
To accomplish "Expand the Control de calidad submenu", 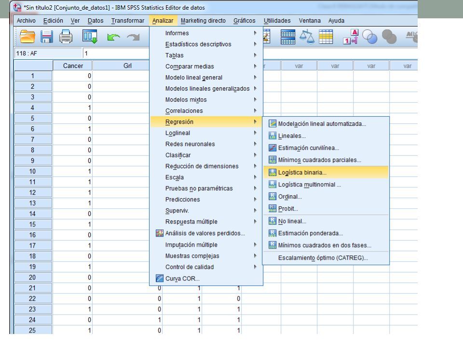I will tap(206, 267).
